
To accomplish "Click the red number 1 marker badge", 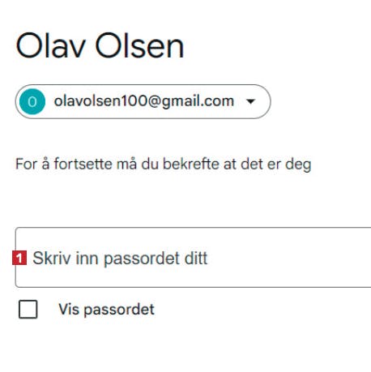I will [19, 258].
